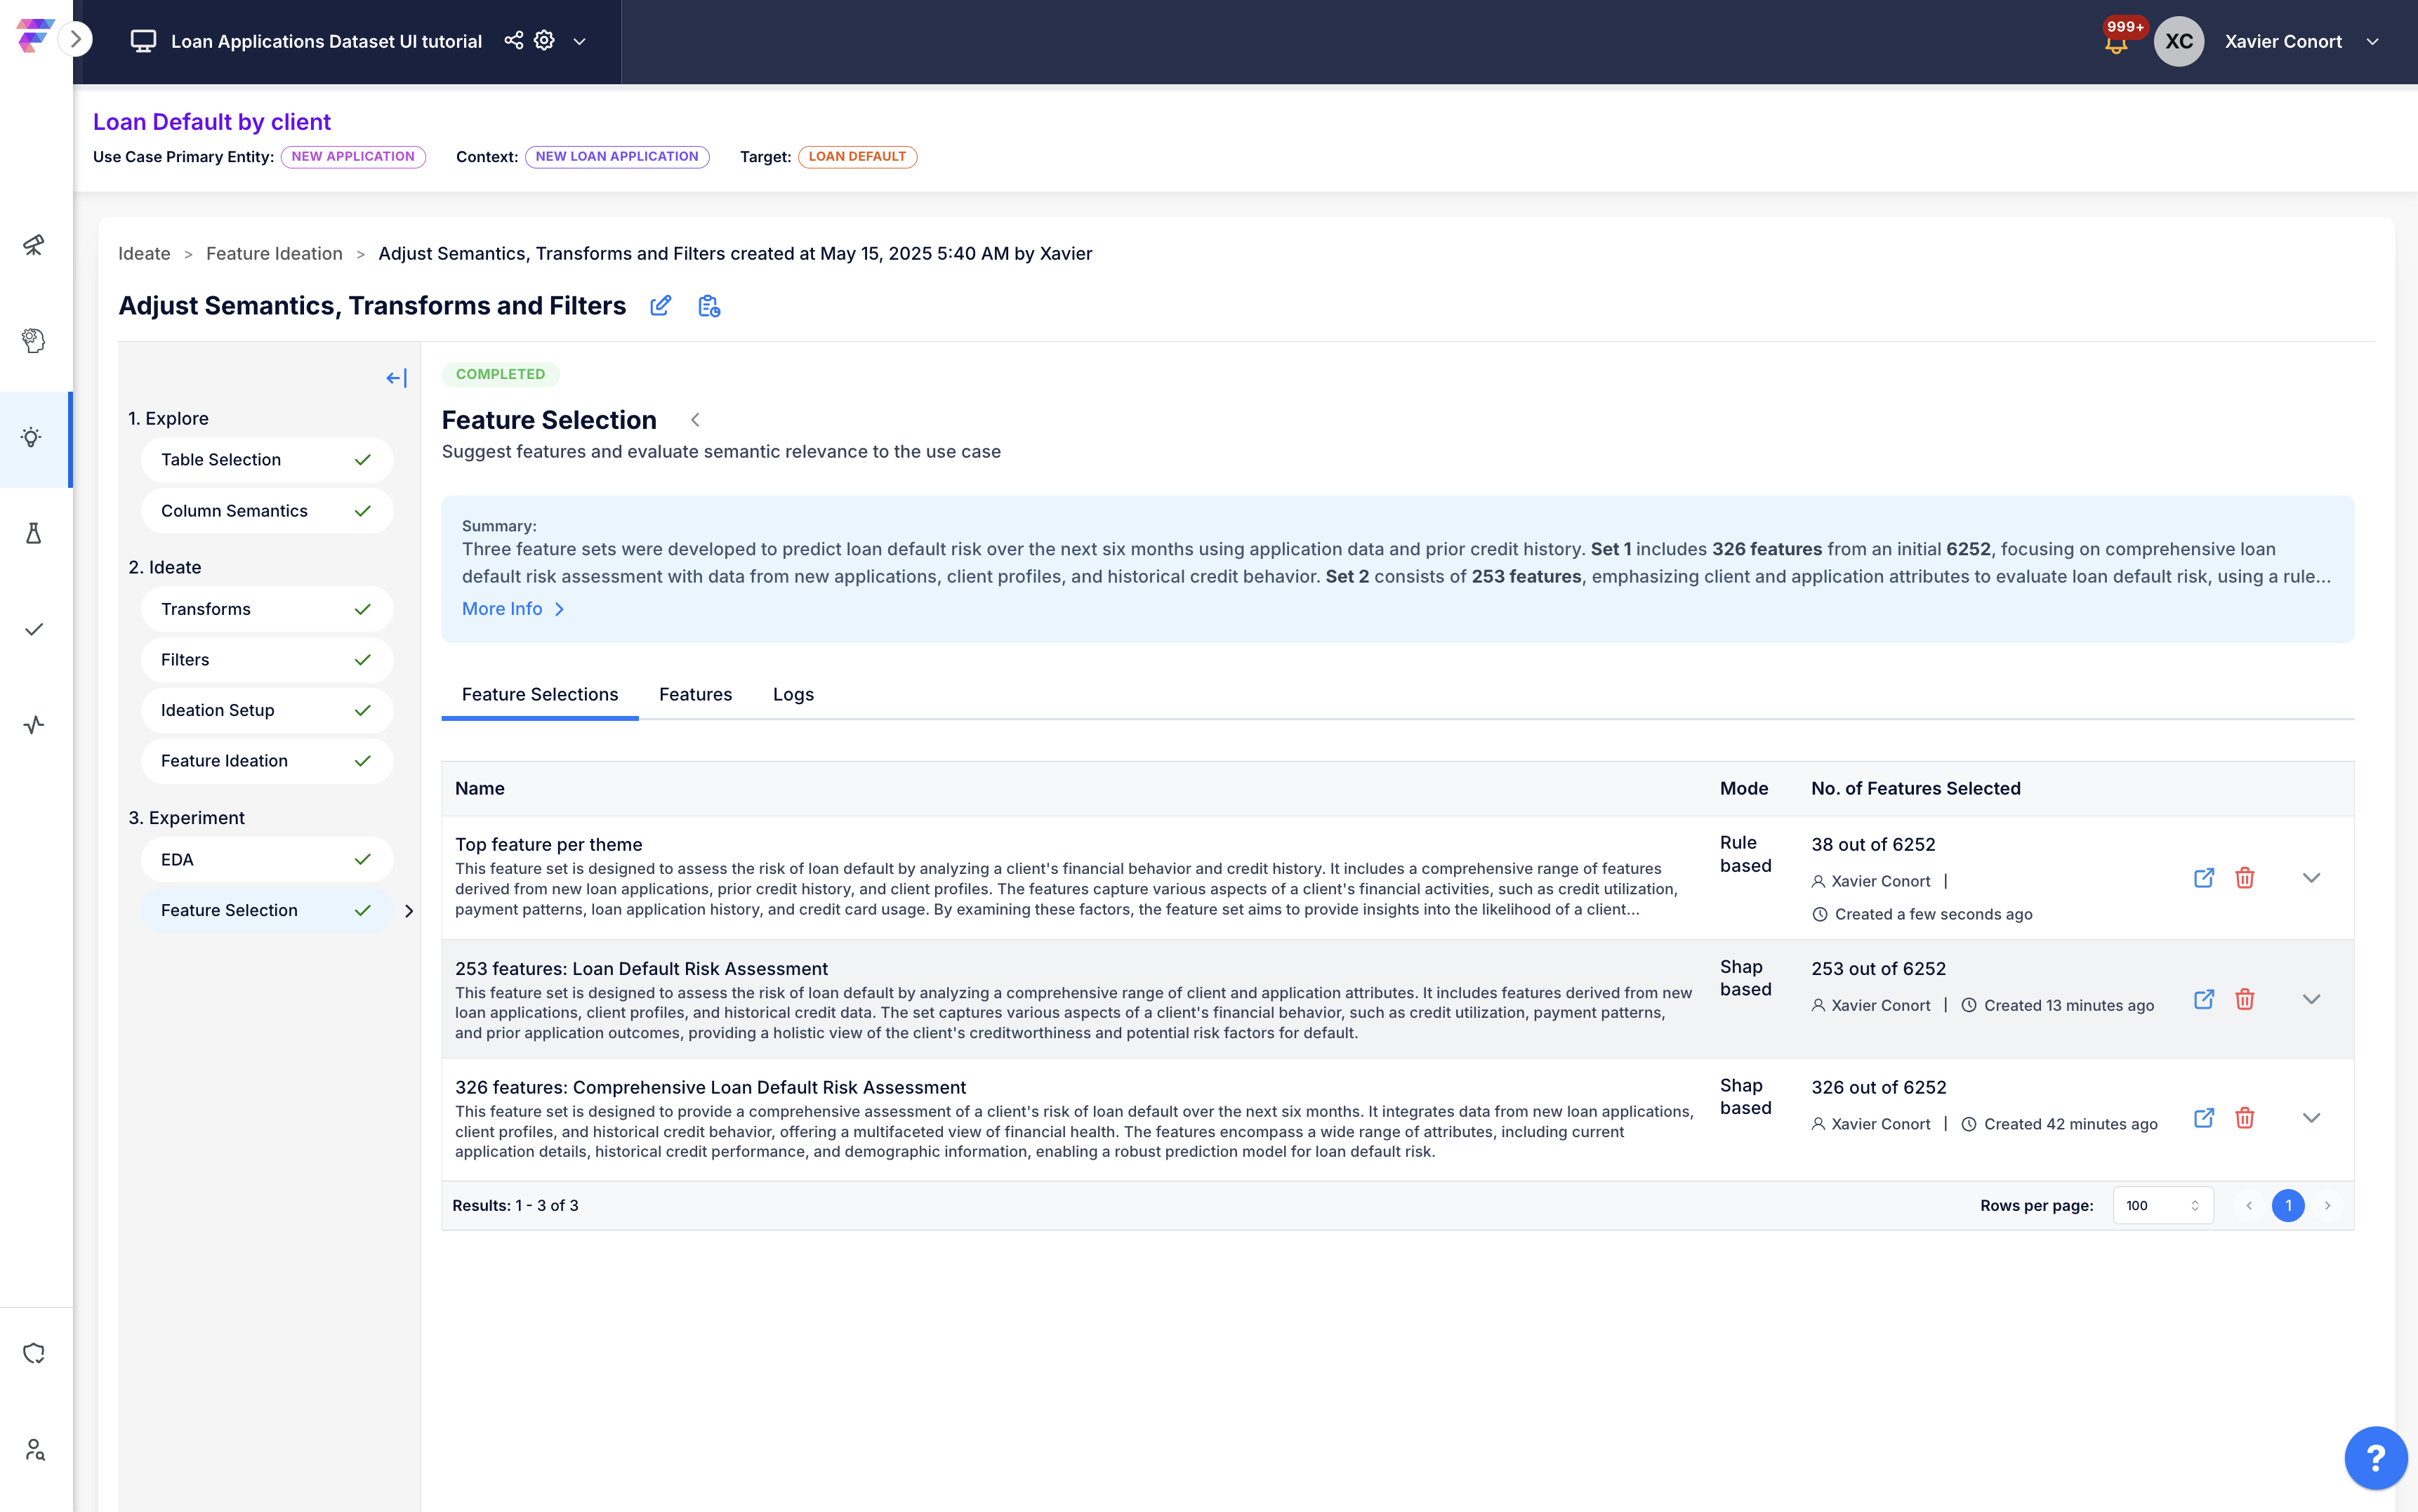The width and height of the screenshot is (2418, 1512).
Task: Open 253 features set in new window
Action: click(2204, 1000)
